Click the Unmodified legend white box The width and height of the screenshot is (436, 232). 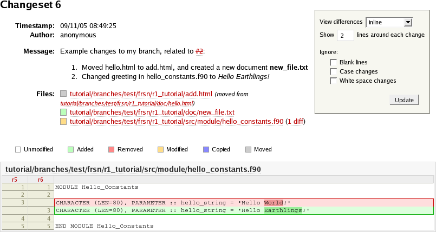click(17, 149)
